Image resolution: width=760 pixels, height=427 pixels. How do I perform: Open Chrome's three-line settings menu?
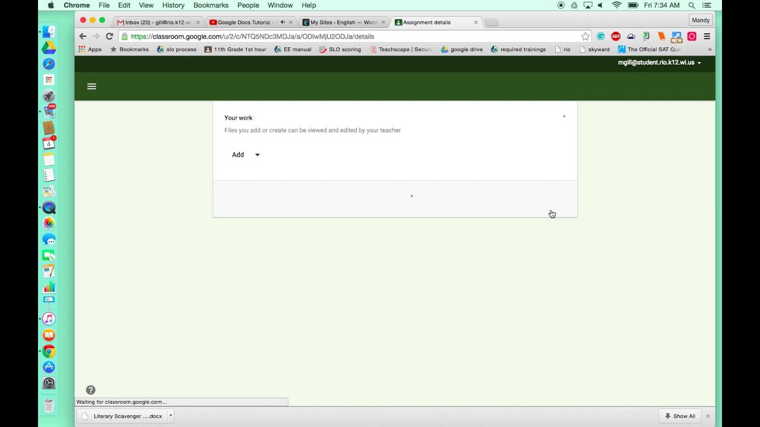[707, 36]
